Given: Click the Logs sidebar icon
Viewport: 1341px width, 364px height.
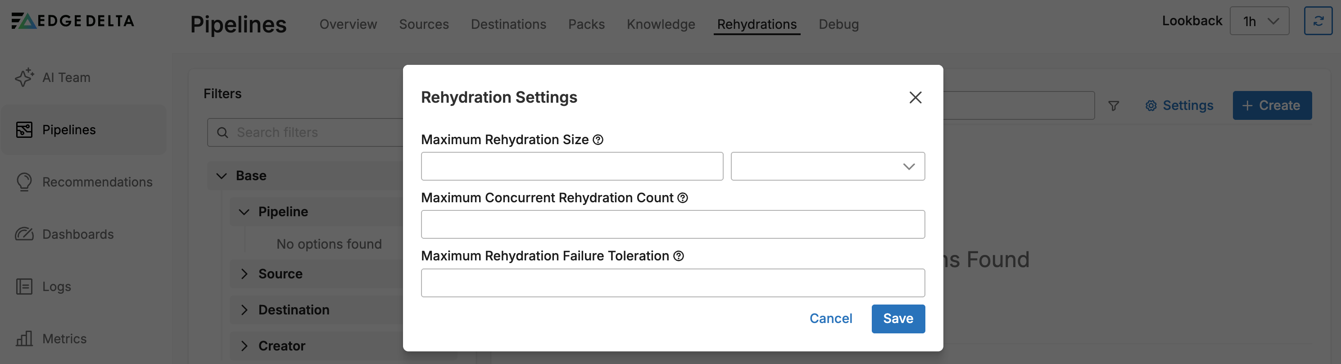Looking at the screenshot, I should 24,287.
